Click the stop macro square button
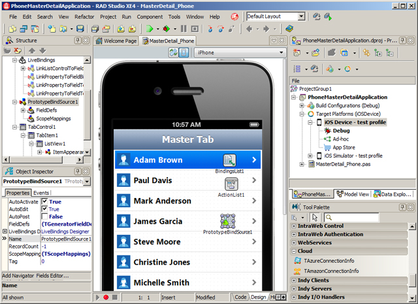Viewport: 418px width, 304px height. click(115, 297)
